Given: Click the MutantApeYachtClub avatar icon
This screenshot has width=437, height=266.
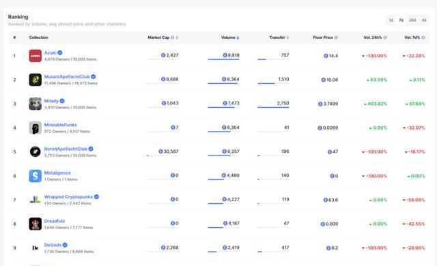Looking at the screenshot, I should [36, 80].
